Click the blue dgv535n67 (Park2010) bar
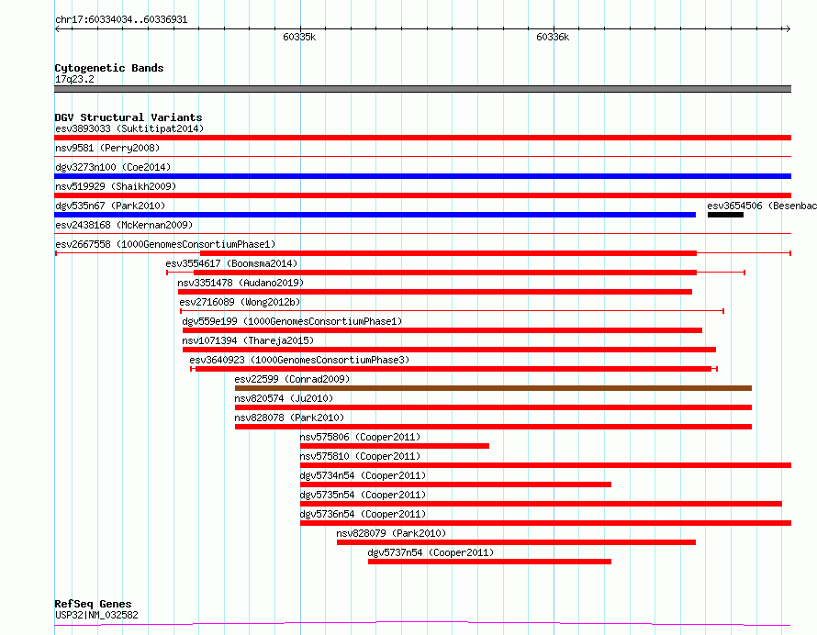The image size is (817, 635). pyautogui.click(x=375, y=215)
